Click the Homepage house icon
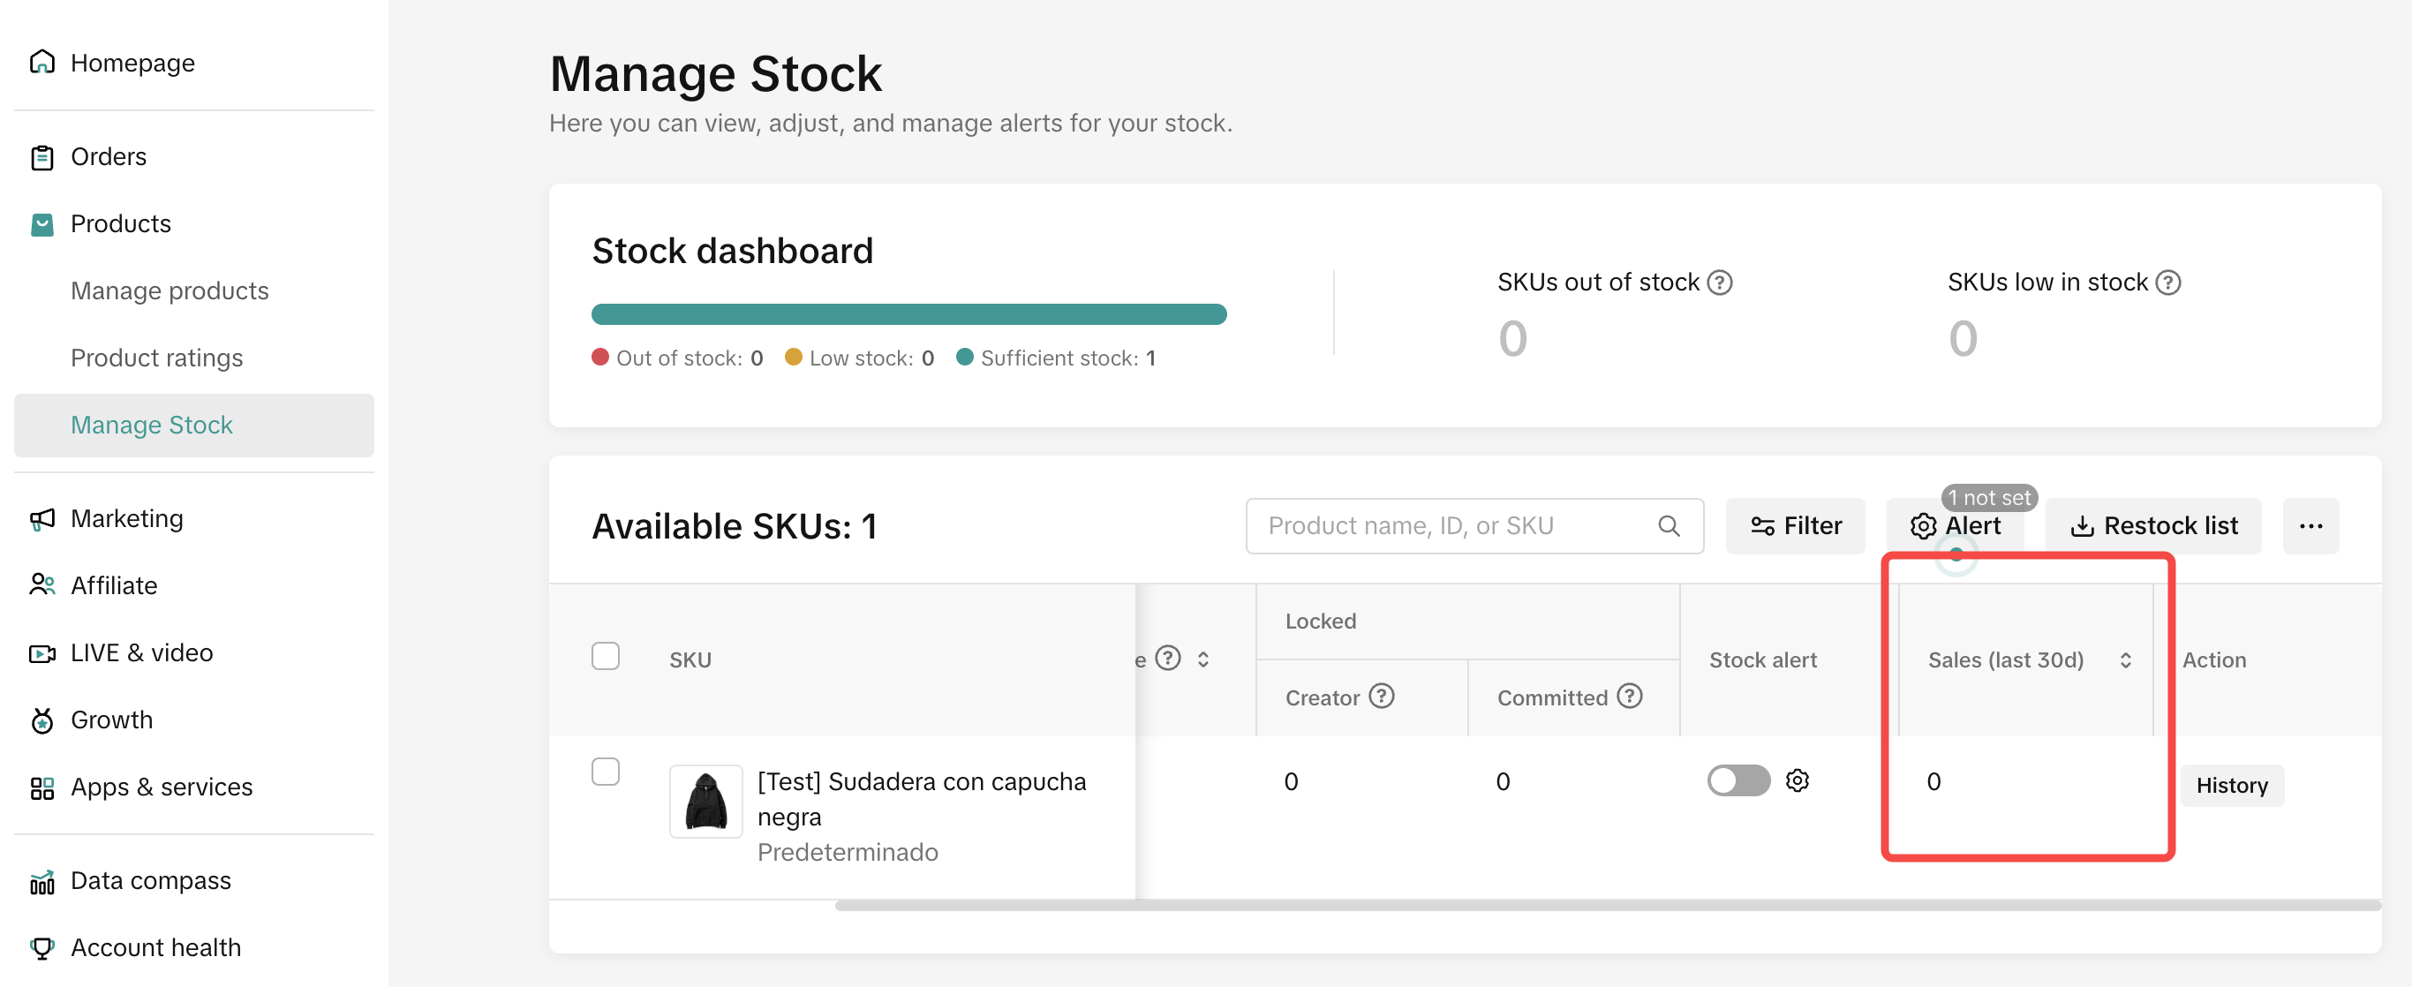 pyautogui.click(x=41, y=62)
